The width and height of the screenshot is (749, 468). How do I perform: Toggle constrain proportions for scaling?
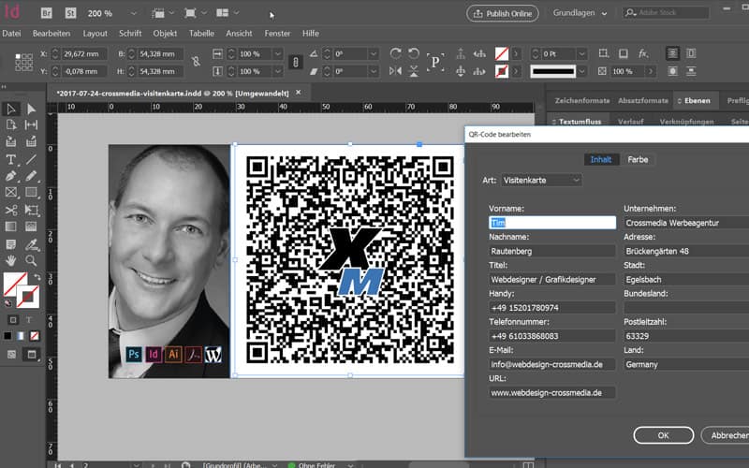(x=296, y=62)
